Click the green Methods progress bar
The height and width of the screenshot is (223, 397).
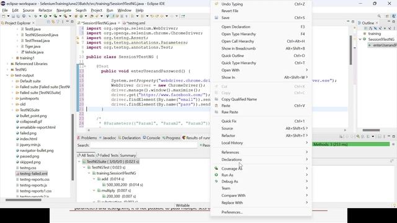tap(351, 144)
